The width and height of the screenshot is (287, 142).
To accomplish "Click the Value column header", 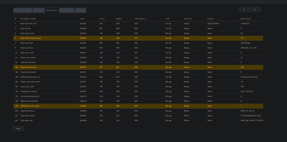I will point(102,19).
